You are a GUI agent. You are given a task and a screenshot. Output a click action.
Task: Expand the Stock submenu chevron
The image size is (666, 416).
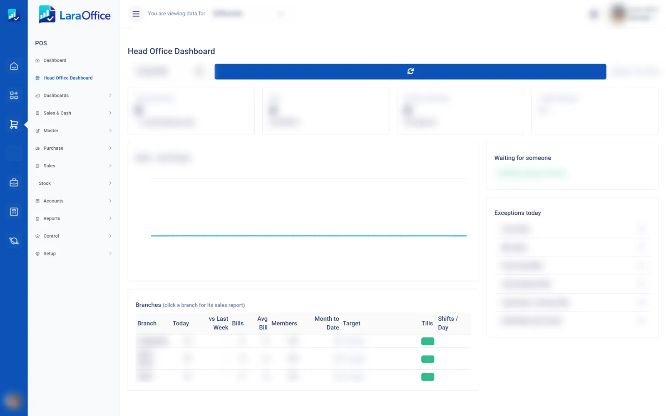pyautogui.click(x=110, y=183)
